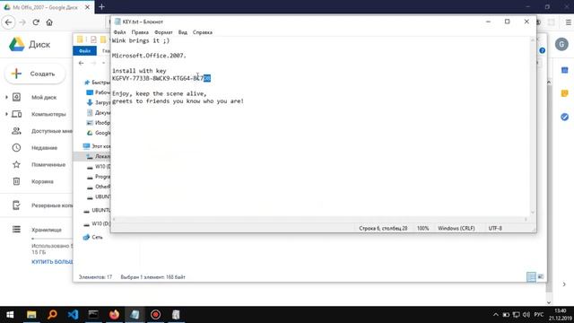The height and width of the screenshot is (323, 574).
Task: Open Доступные мне in Drive sidebar
Action: (51, 131)
